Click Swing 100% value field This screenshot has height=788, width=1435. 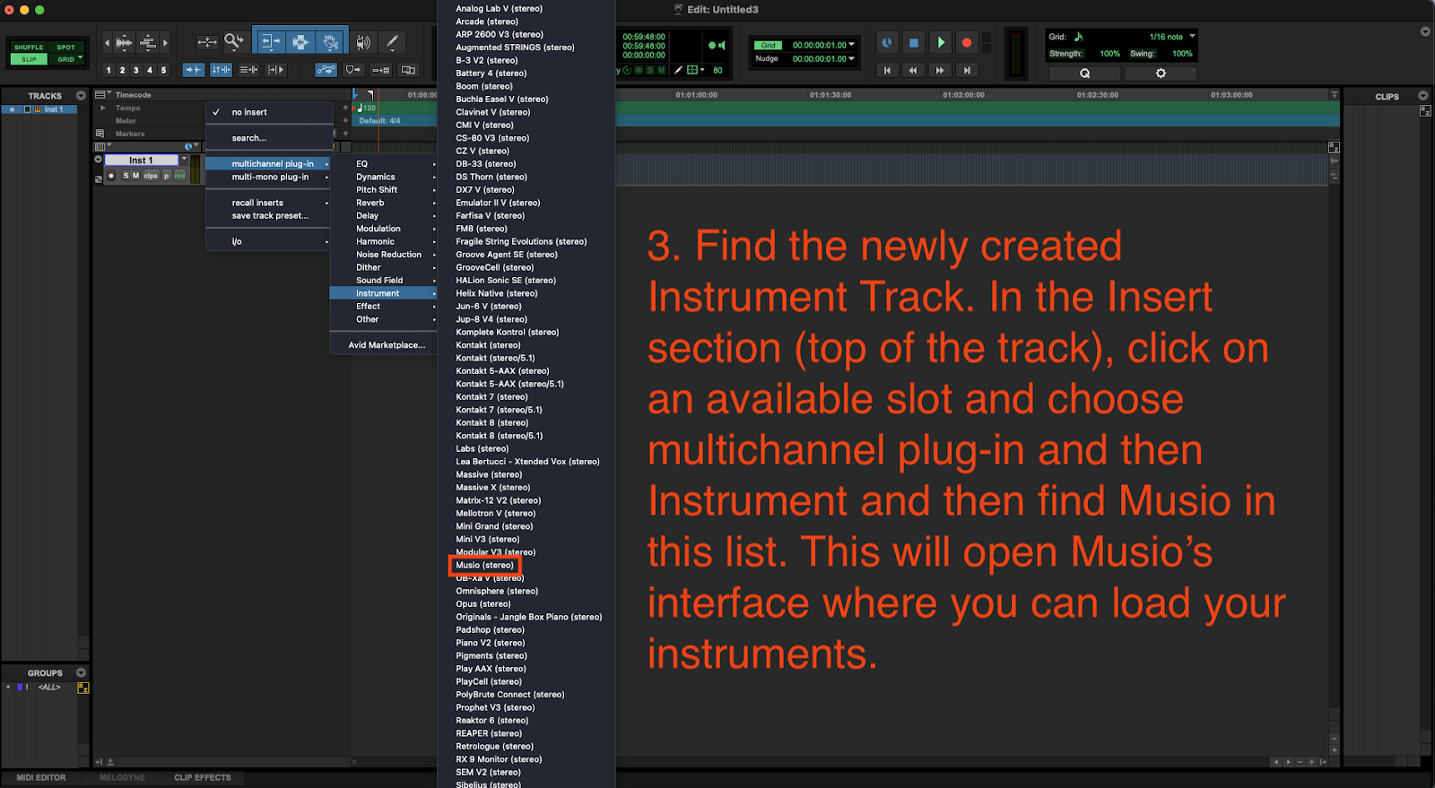(1182, 54)
